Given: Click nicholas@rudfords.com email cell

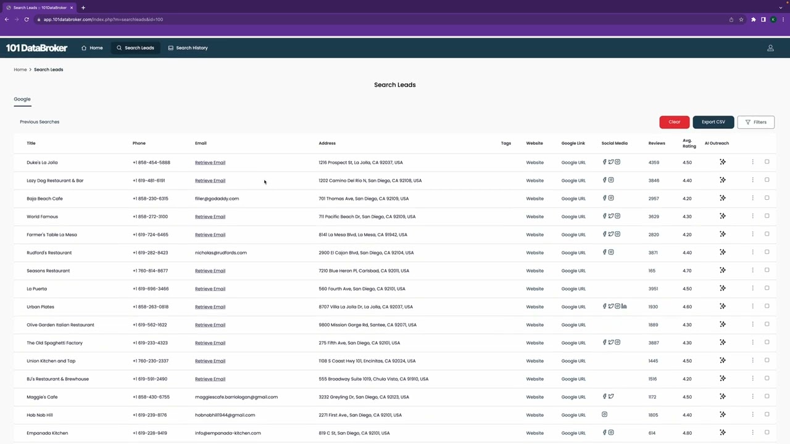Looking at the screenshot, I should pyautogui.click(x=221, y=252).
